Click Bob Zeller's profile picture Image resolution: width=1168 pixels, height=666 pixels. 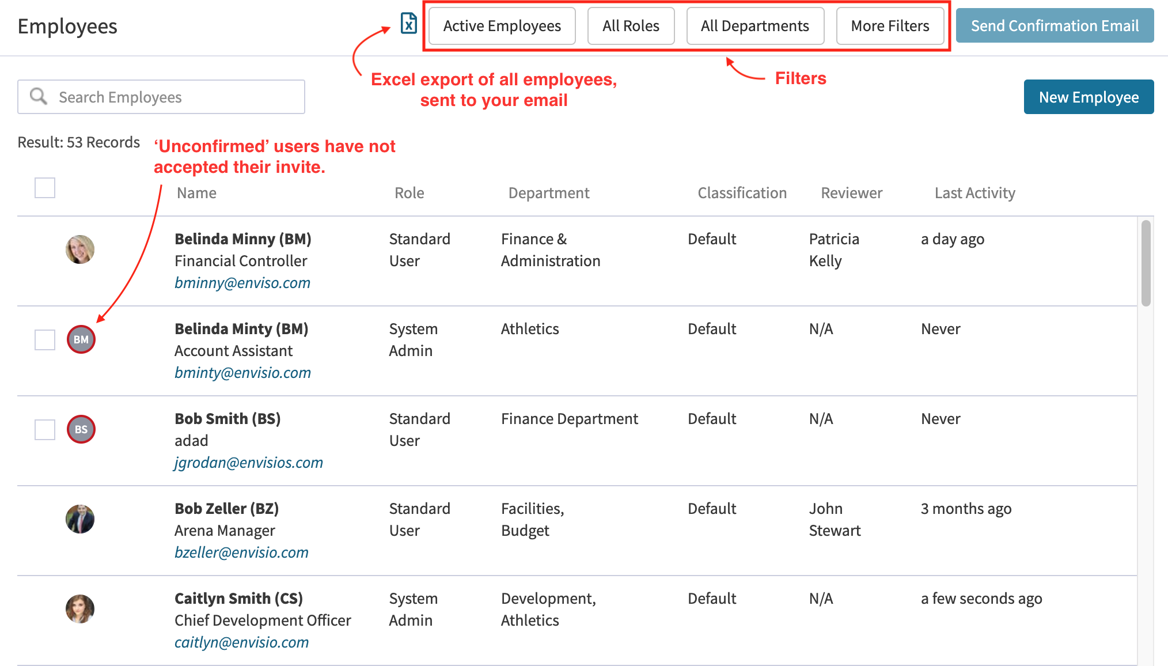click(x=80, y=519)
